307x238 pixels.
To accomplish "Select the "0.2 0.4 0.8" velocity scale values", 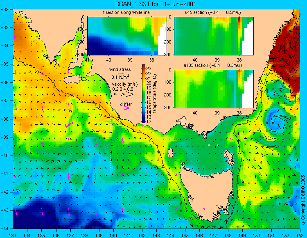I will pyautogui.click(x=122, y=89).
